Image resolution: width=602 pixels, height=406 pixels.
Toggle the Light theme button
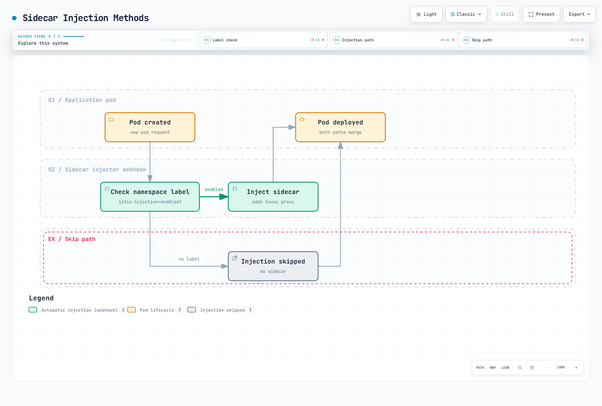point(426,14)
